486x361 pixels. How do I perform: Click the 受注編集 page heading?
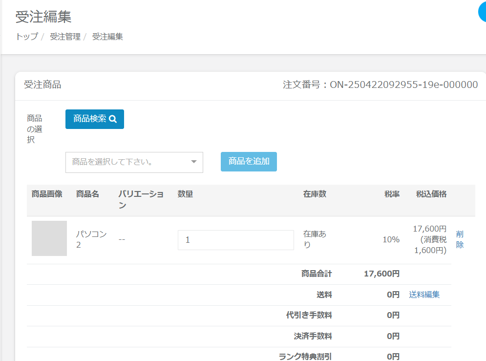[43, 17]
